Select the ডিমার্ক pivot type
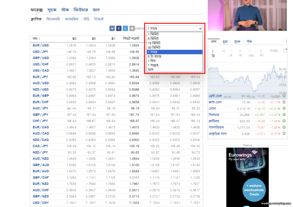This screenshot has width=293, height=207. point(99,19)
